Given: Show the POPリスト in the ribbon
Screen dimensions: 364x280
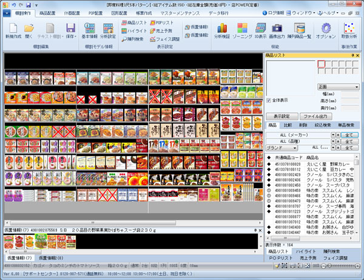Looking at the screenshot, I should tap(162, 22).
